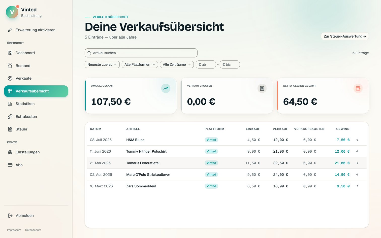Click the € bis maximum price field

230,64
